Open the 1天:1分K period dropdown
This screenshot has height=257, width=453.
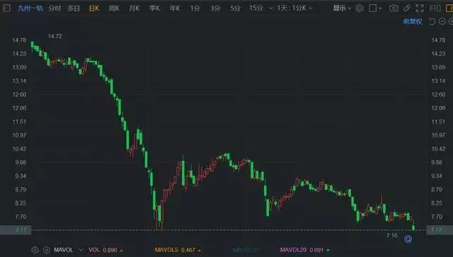[x=294, y=8]
